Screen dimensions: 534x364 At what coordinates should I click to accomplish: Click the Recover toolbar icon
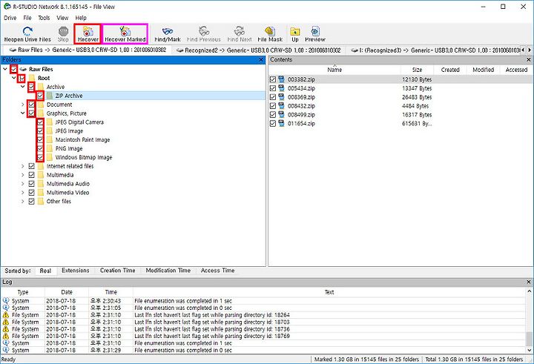[88, 32]
